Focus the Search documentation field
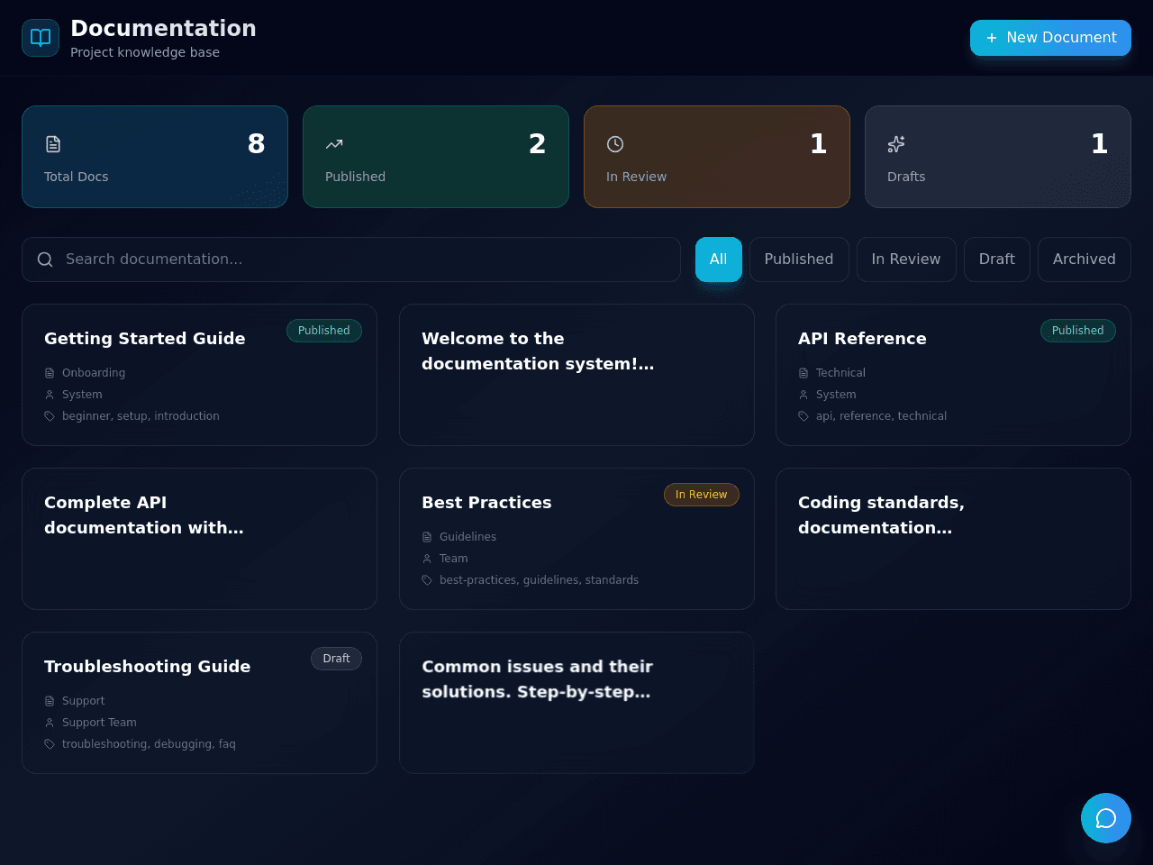The image size is (1153, 865). pos(351,259)
